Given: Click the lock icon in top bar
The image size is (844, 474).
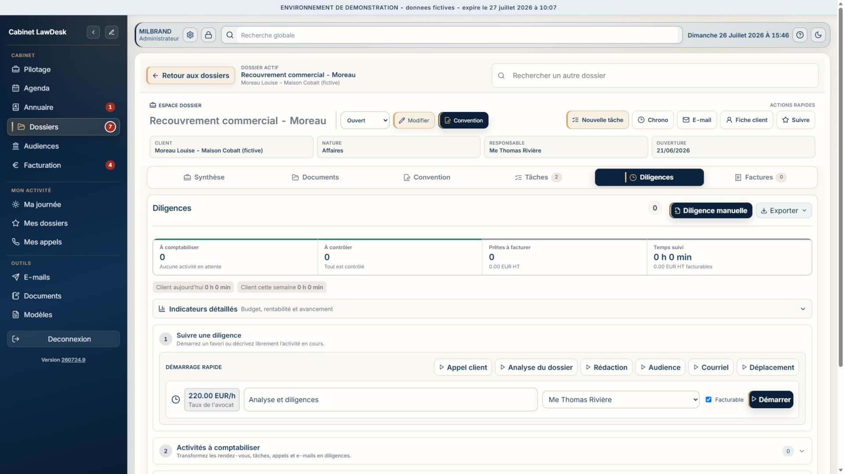Looking at the screenshot, I should pos(208,35).
